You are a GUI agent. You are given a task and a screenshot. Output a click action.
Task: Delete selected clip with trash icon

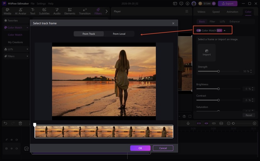pyautogui.click(x=20, y=123)
